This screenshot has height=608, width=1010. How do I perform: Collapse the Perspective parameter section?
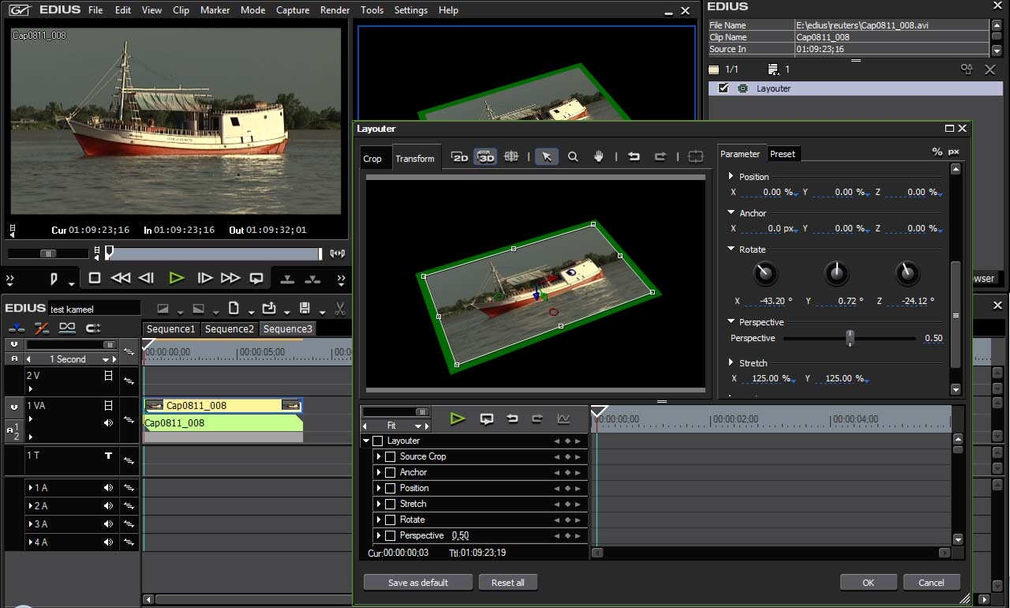[731, 322]
